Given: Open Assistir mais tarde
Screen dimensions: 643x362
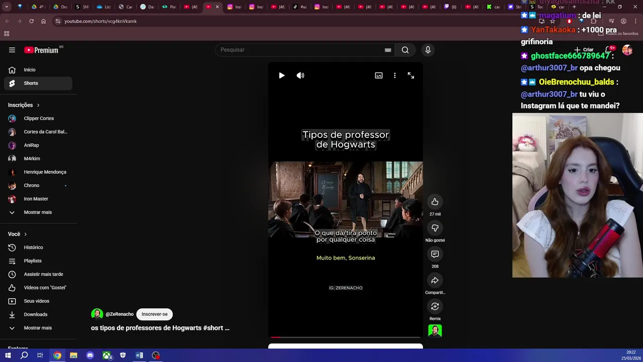Looking at the screenshot, I should 38,274.
